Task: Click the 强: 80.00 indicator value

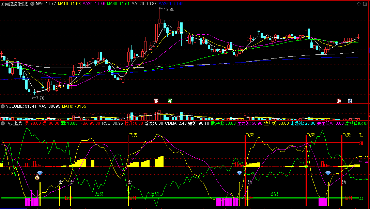Action: coord(51,123)
